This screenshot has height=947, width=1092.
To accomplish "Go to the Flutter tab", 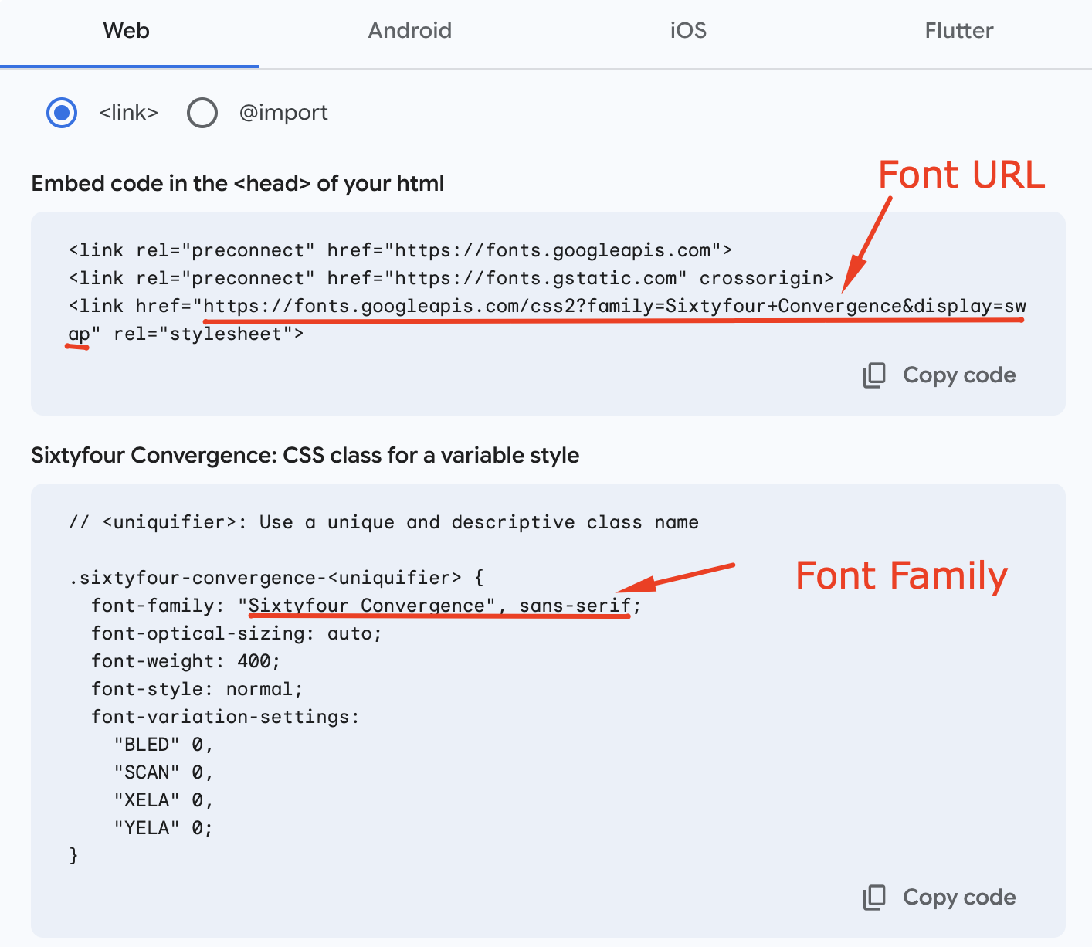I will 958,31.
